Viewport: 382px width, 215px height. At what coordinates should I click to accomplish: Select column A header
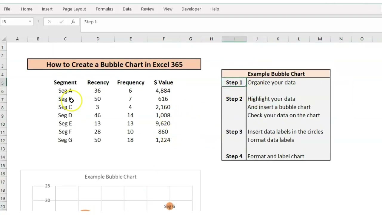click(17, 39)
